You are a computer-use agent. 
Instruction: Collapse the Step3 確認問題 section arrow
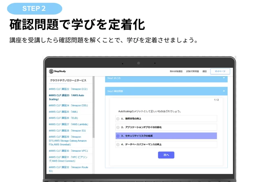point(224,91)
